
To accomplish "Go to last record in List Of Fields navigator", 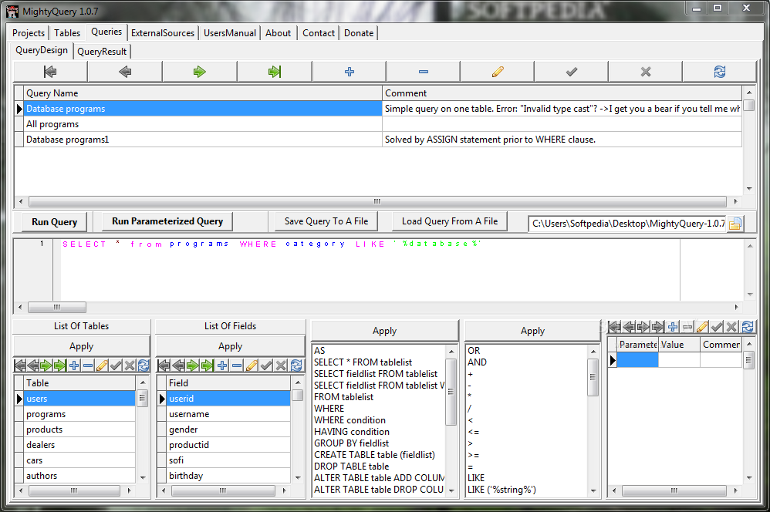I will [x=208, y=365].
